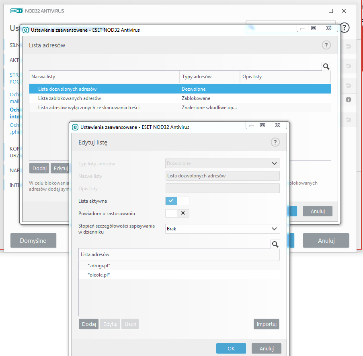Click Edytuj in the Lista adresów dialog
The width and height of the screenshot is (363, 356).
click(60, 168)
